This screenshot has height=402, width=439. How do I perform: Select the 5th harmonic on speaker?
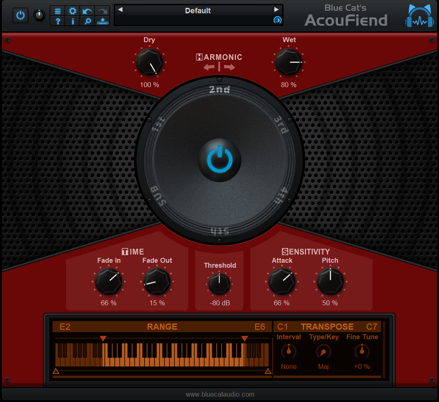(220, 231)
